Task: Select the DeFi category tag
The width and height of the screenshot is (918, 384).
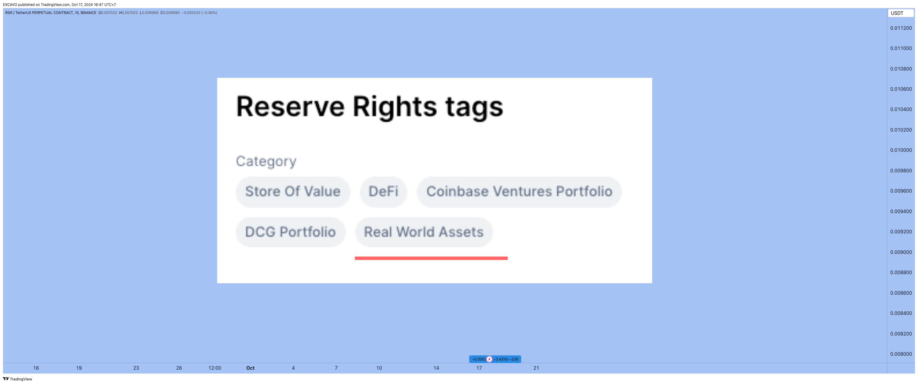Action: point(383,192)
